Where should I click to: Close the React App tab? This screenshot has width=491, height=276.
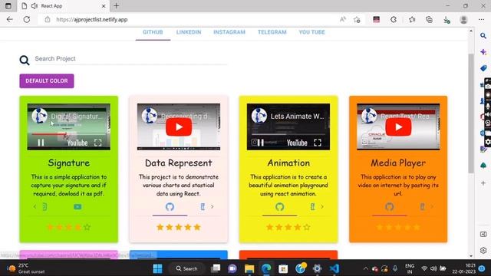[x=104, y=6]
